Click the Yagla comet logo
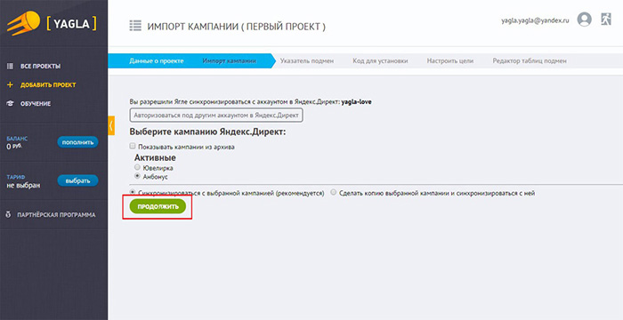 click(23, 23)
